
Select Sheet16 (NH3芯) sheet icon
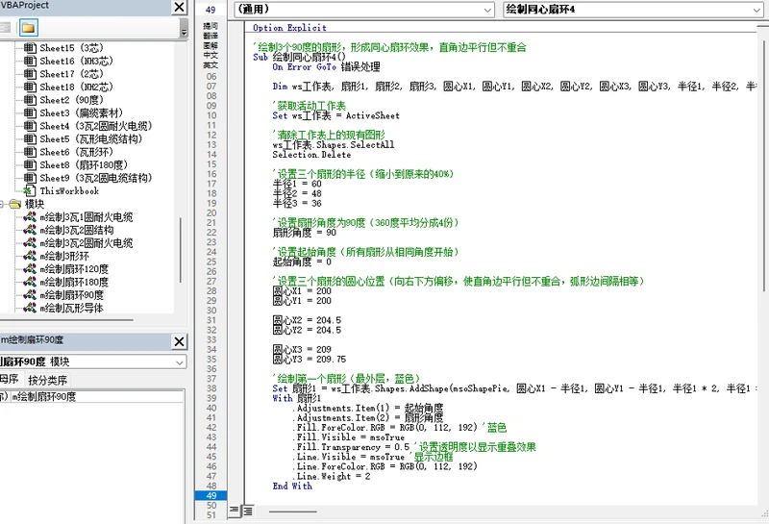pyautogui.click(x=30, y=61)
